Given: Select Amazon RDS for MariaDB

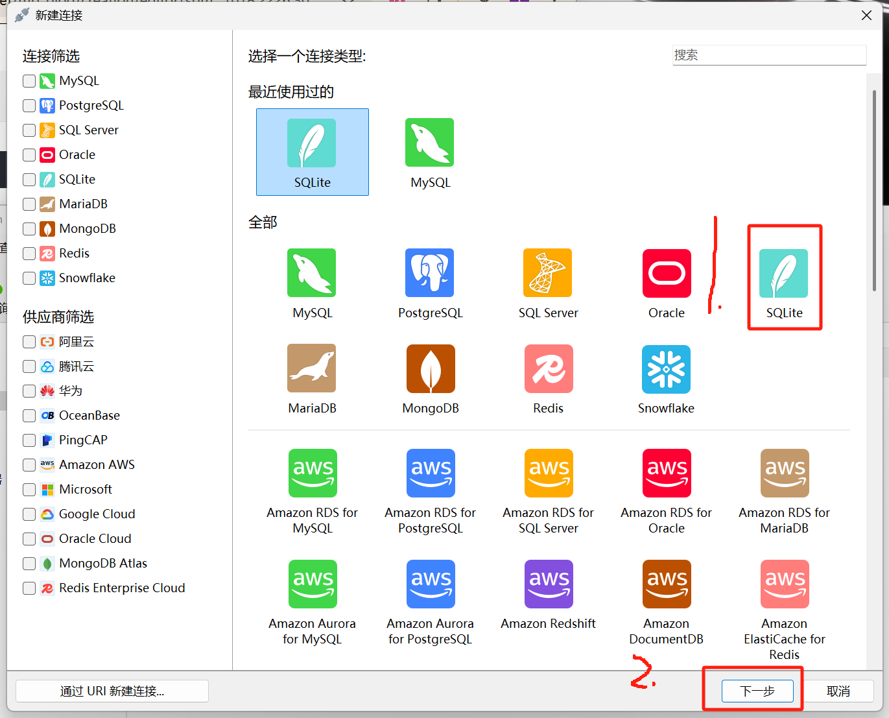Looking at the screenshot, I should tap(784, 492).
